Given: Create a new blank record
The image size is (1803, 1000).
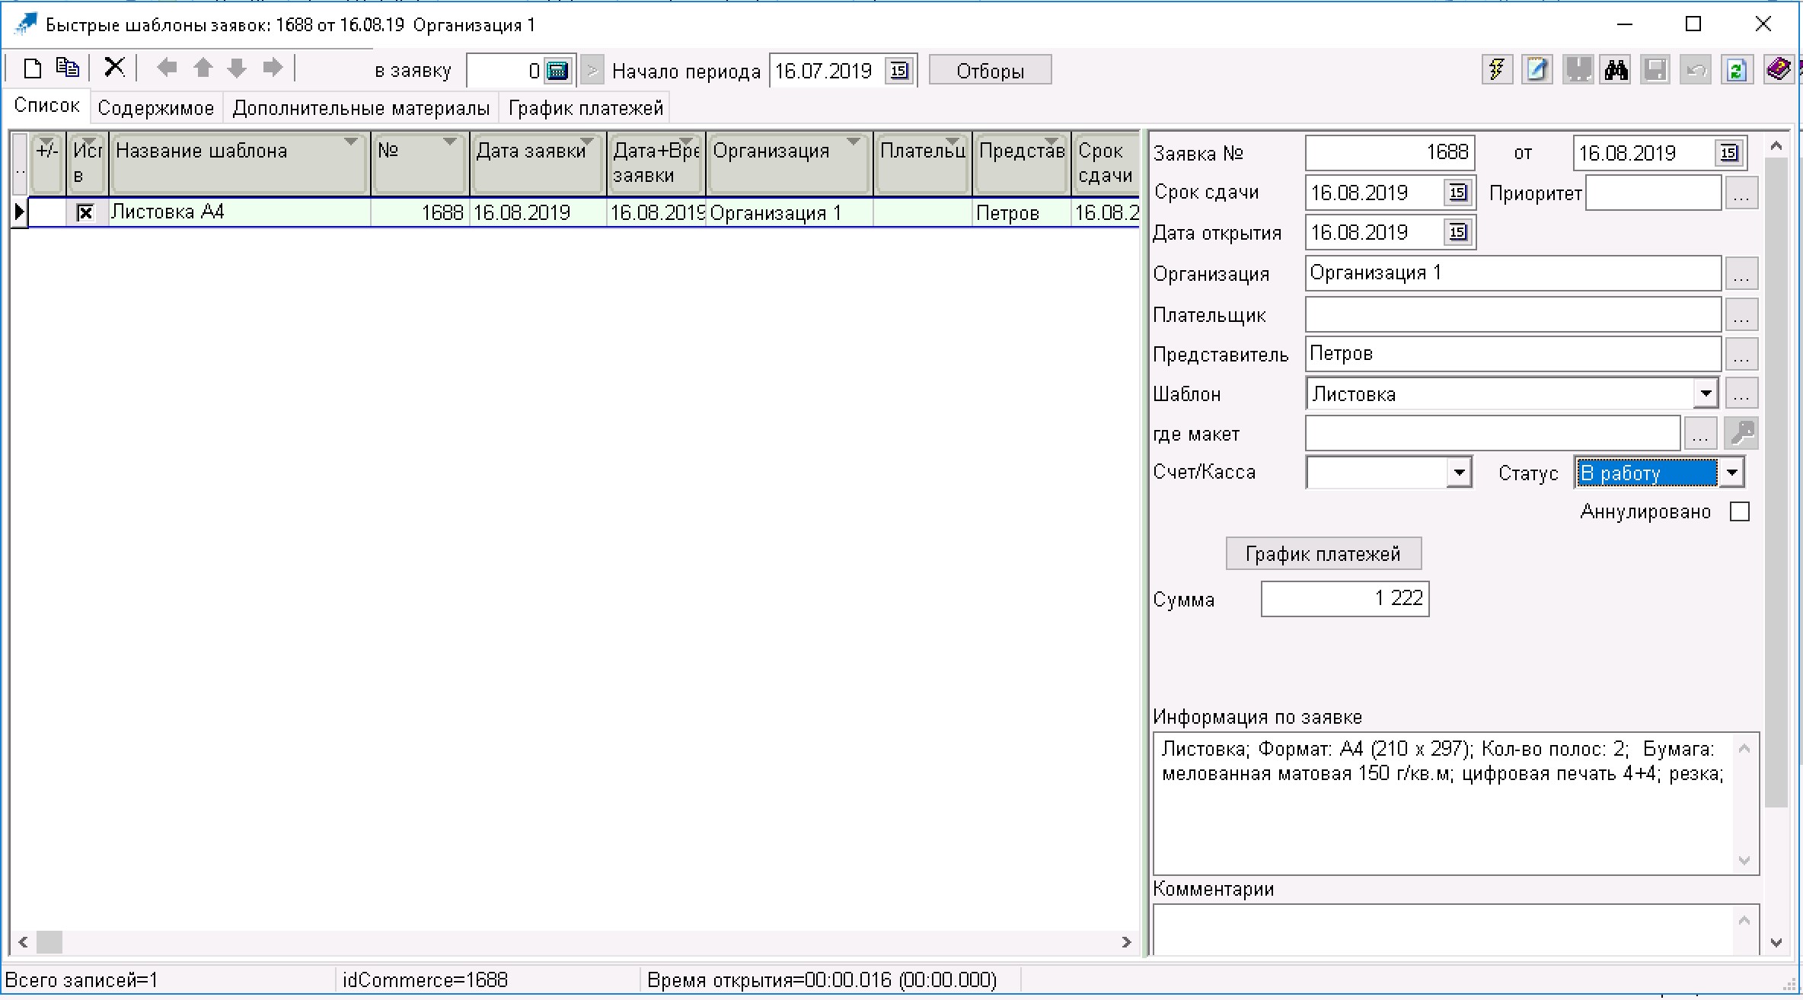Looking at the screenshot, I should coord(32,69).
